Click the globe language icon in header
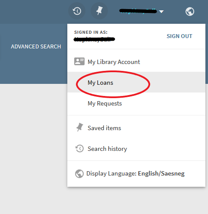The width and height of the screenshot is (208, 214). point(190,12)
